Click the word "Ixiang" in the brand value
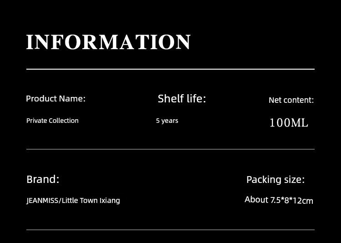Screen dimensions: 341x243 coord(110,201)
